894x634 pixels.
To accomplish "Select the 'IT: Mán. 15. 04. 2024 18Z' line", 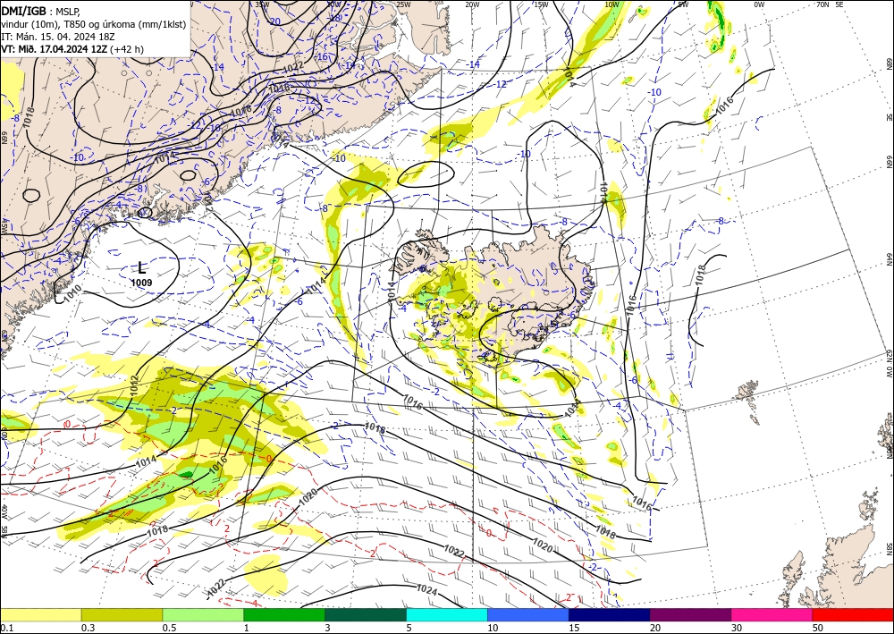I will (58, 37).
